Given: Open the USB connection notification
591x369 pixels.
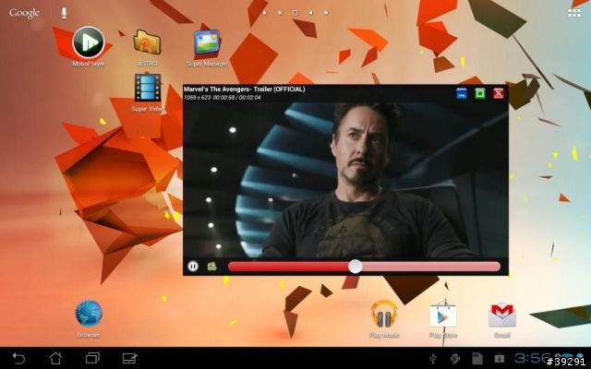Looking at the screenshot, I should (433, 359).
